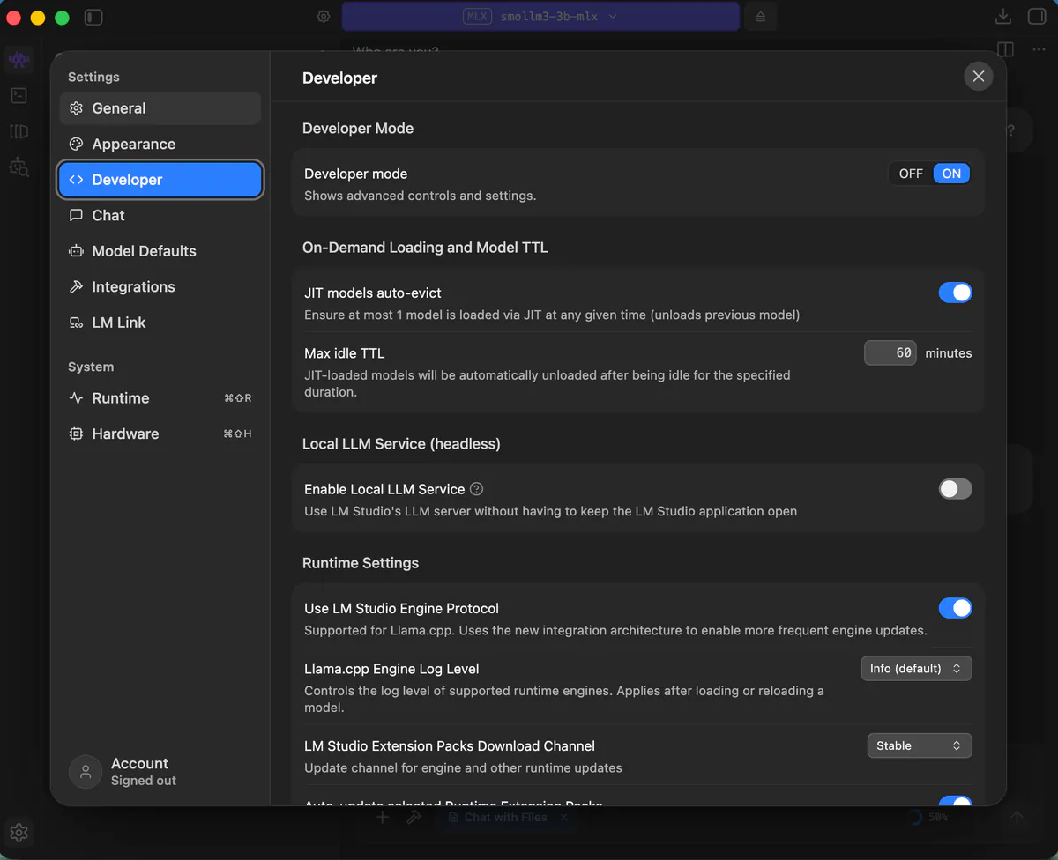Click the 'Developer Mode' section heading
Screen dimensions: 1058x860
tap(358, 129)
